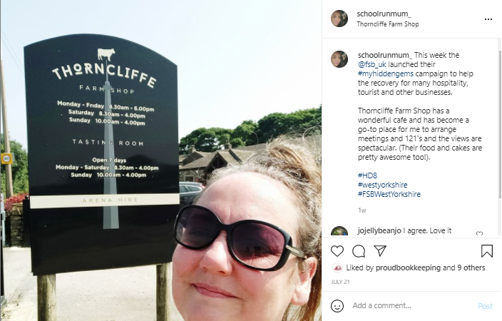
Task: Open jojellybeanjo's profile avatar
Action: tap(339, 231)
